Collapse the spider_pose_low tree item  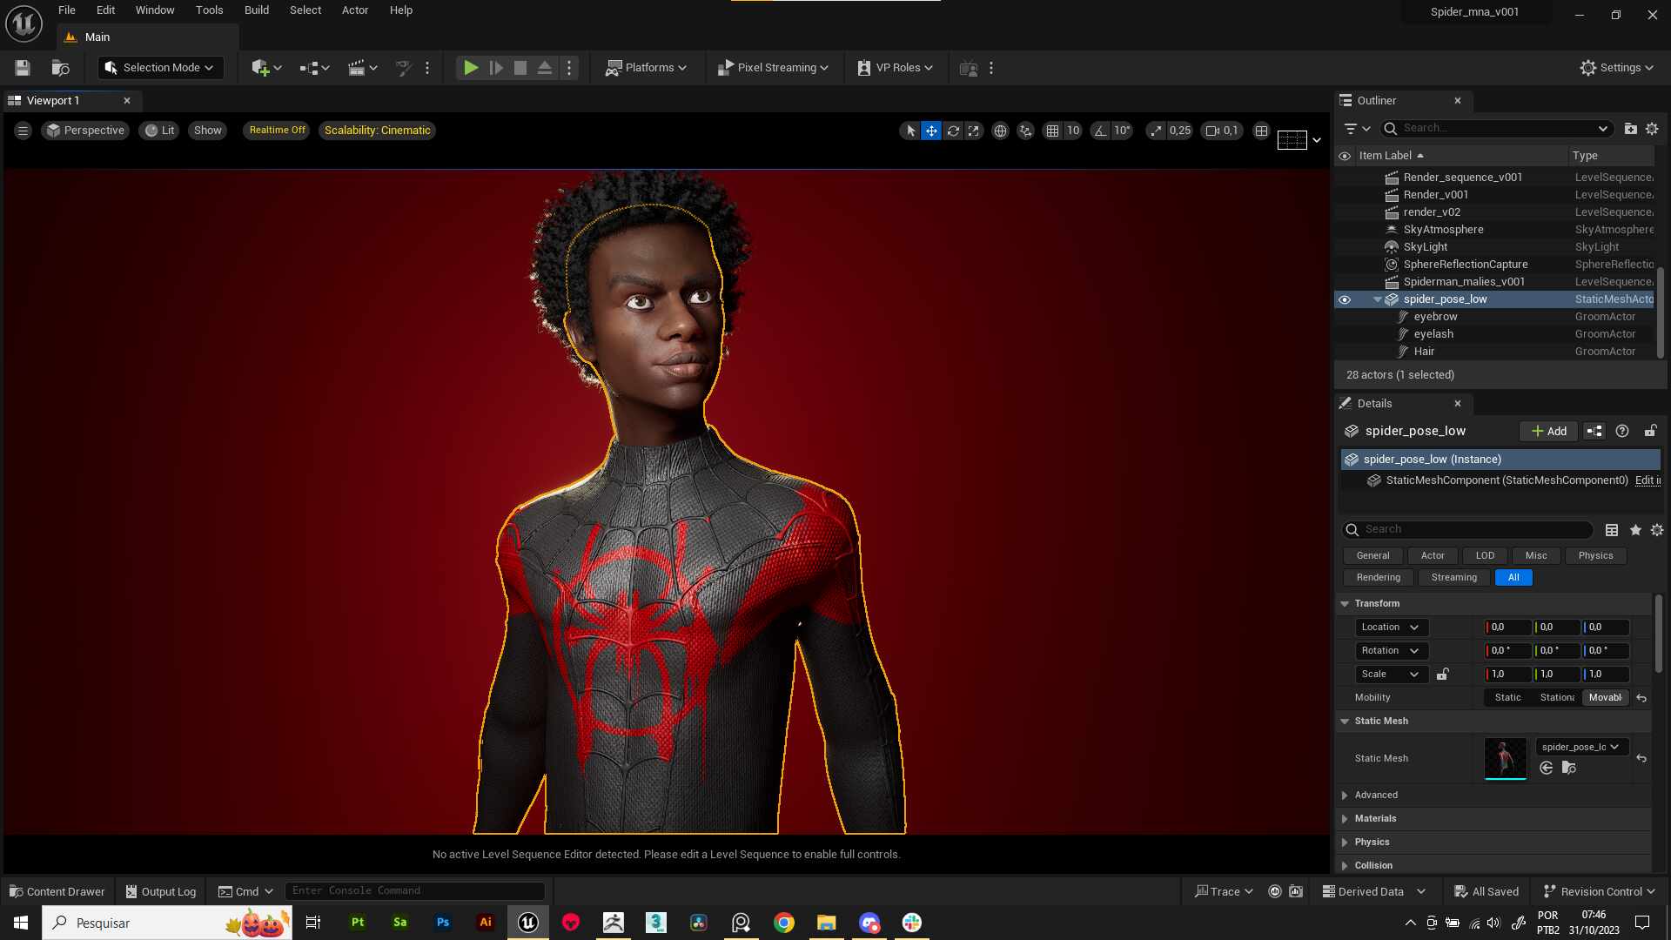click(x=1377, y=299)
